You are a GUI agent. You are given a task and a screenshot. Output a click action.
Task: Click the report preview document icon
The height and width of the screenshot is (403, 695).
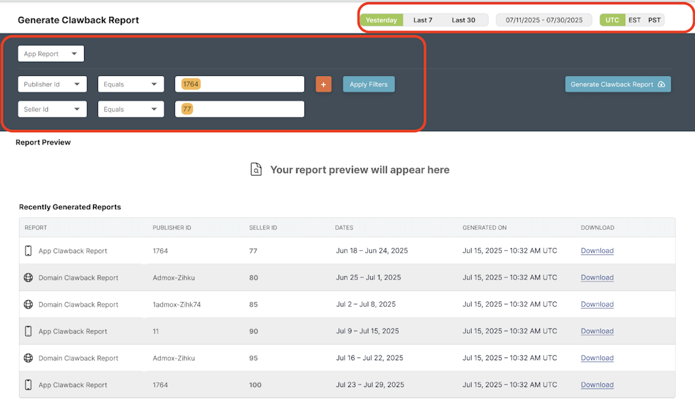(256, 169)
